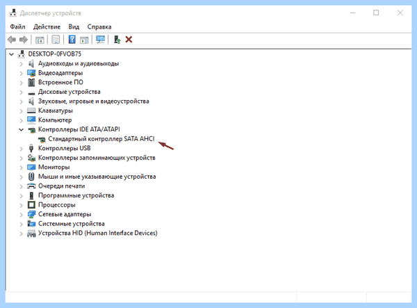Click the Контроллеры IDE ATA/ATAPI icon

(x=32, y=130)
